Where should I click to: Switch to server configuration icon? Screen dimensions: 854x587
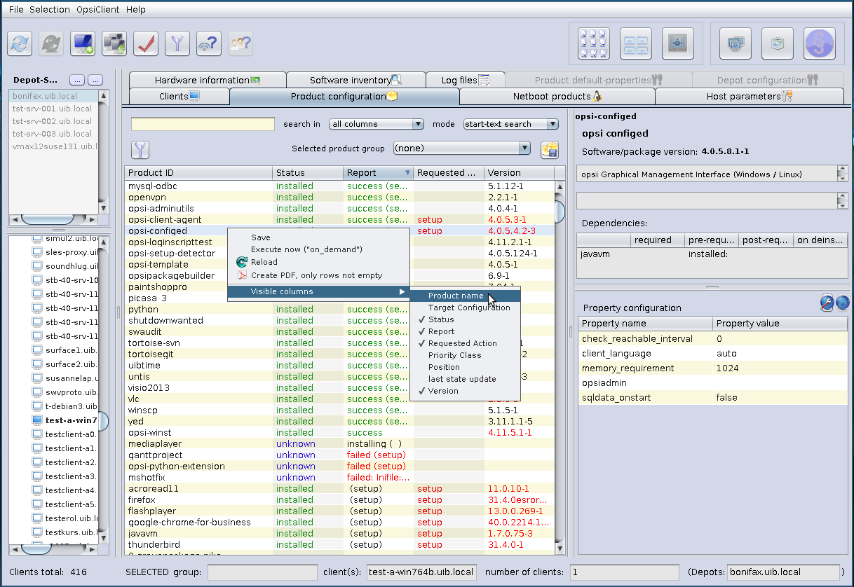678,43
